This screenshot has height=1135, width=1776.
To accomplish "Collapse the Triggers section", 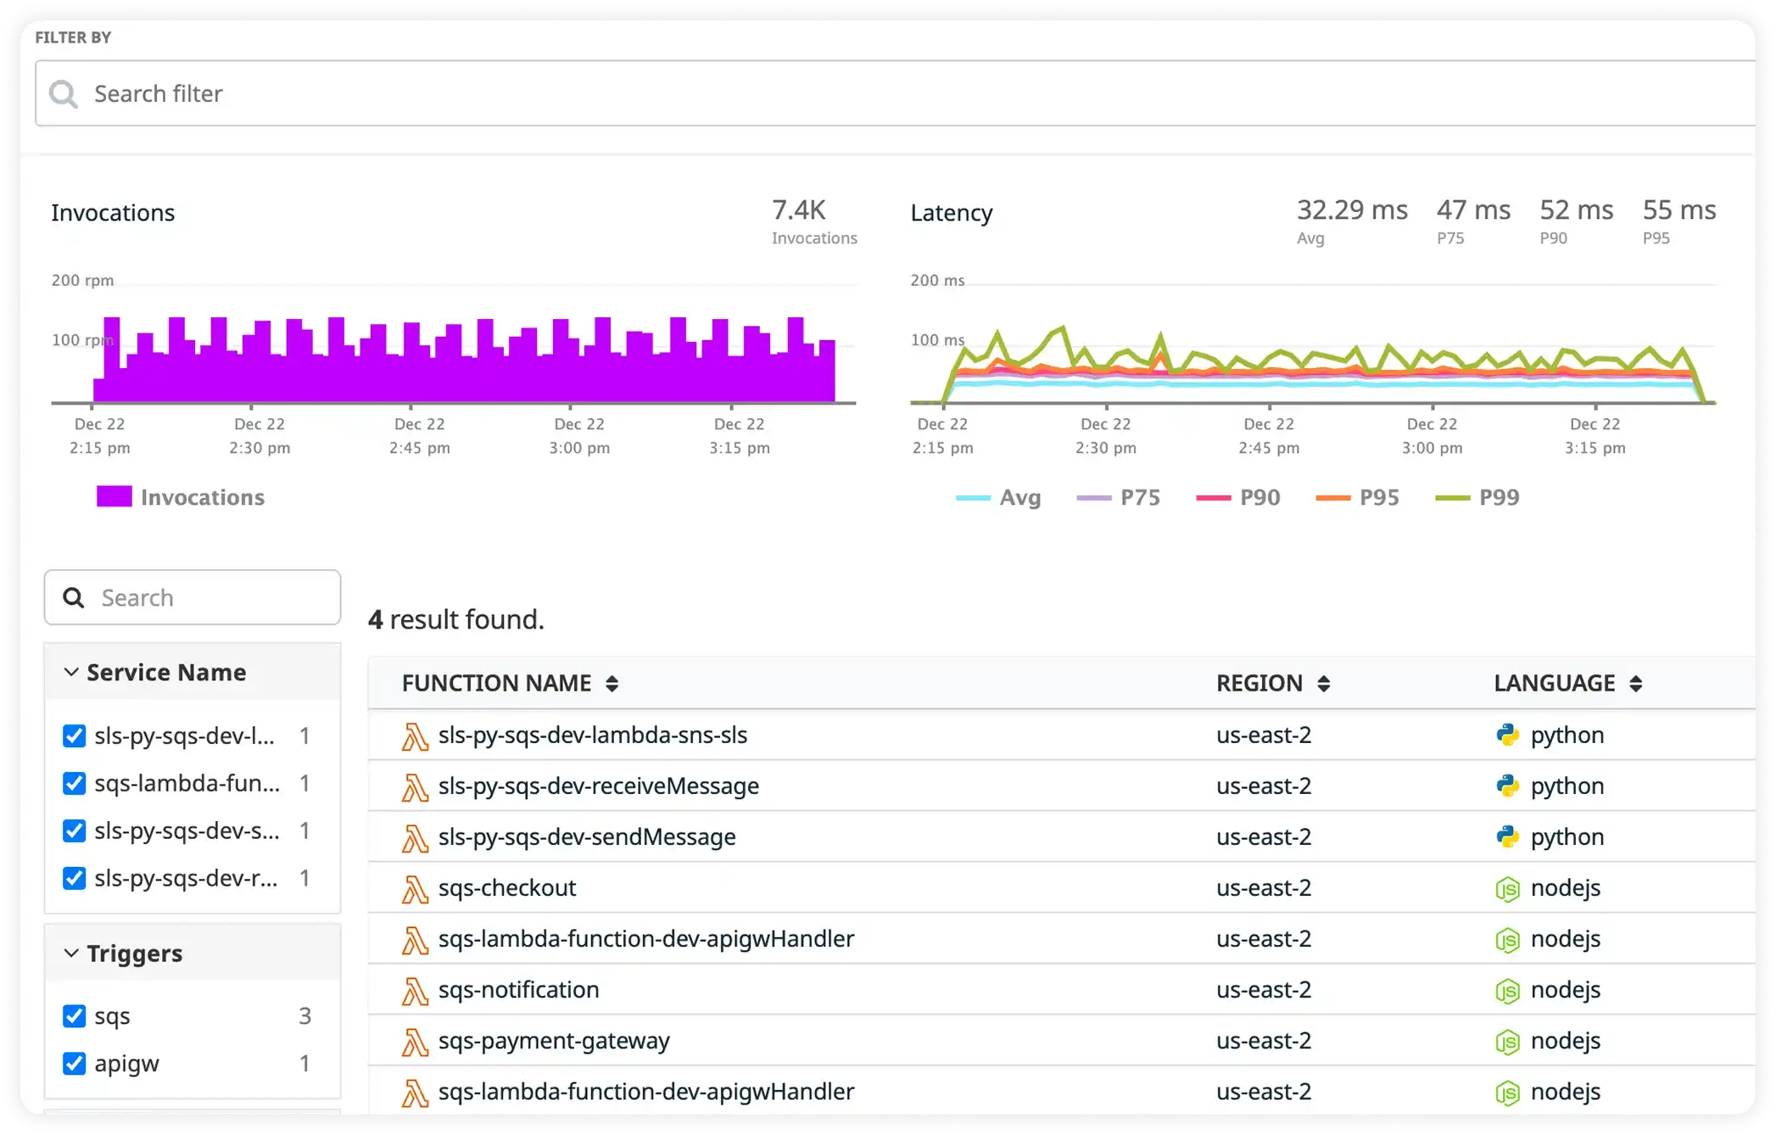I will tap(70, 953).
